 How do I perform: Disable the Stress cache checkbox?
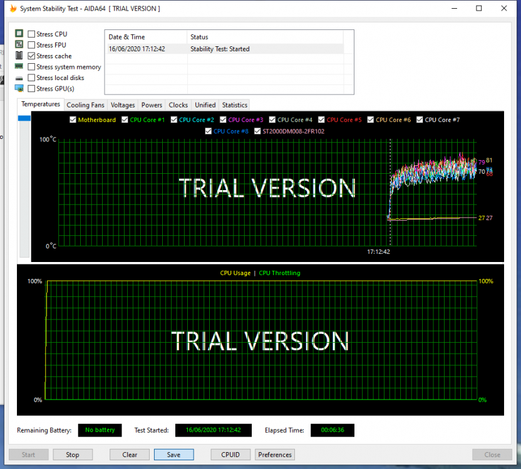31,56
